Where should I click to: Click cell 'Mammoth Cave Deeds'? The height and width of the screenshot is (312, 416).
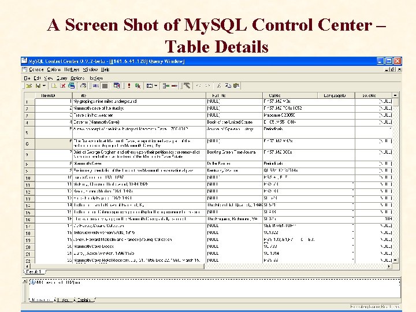pyautogui.click(x=139, y=246)
